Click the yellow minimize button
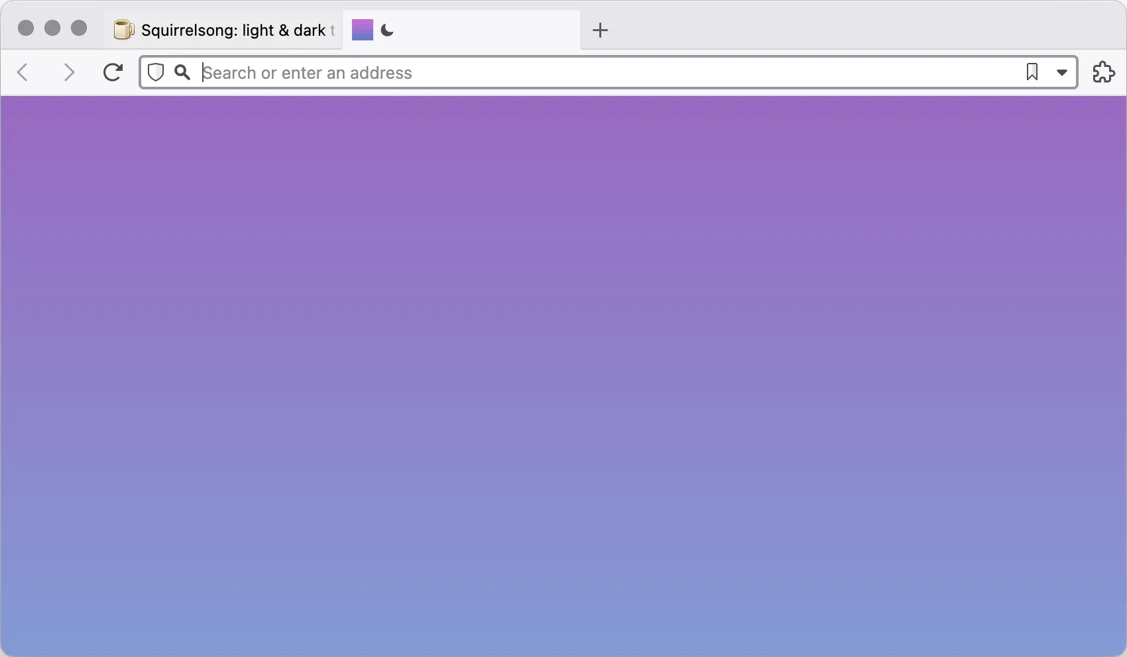 [x=52, y=28]
